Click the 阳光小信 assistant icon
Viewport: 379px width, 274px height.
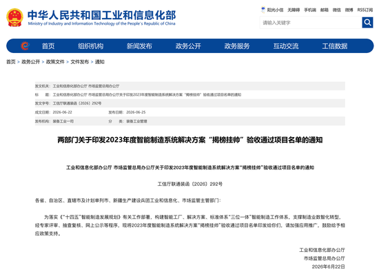click(x=263, y=10)
